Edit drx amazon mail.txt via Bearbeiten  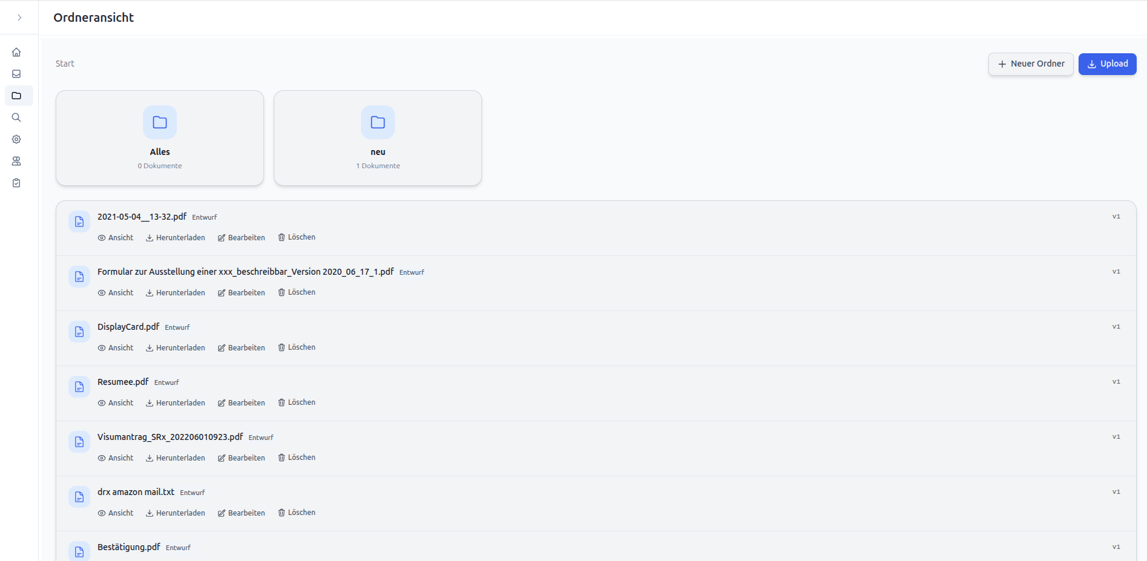242,513
